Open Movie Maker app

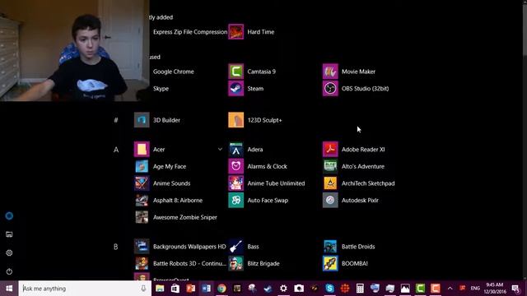pos(349,72)
